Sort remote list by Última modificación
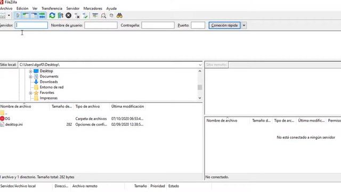Image resolution: width=341 pixels, height=192 pixels. [x=311, y=121]
